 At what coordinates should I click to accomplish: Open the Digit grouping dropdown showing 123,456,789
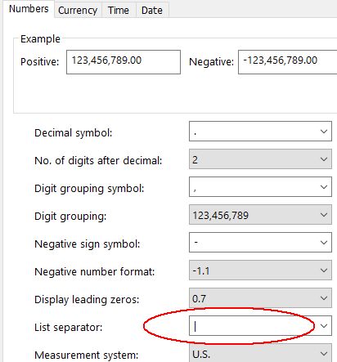click(x=260, y=215)
